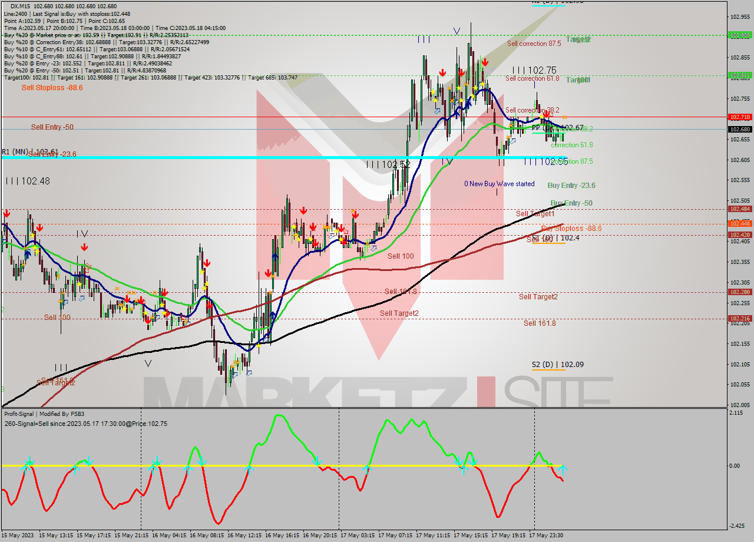Viewport: 754px width, 542px height.
Task: Click the Sell Target1 label
Action: click(x=535, y=214)
